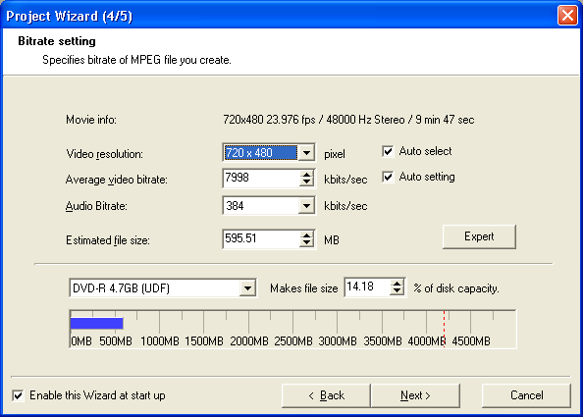This screenshot has width=583, height=417.
Task: Disable Enable this Wizard at start up
Action: click(18, 395)
